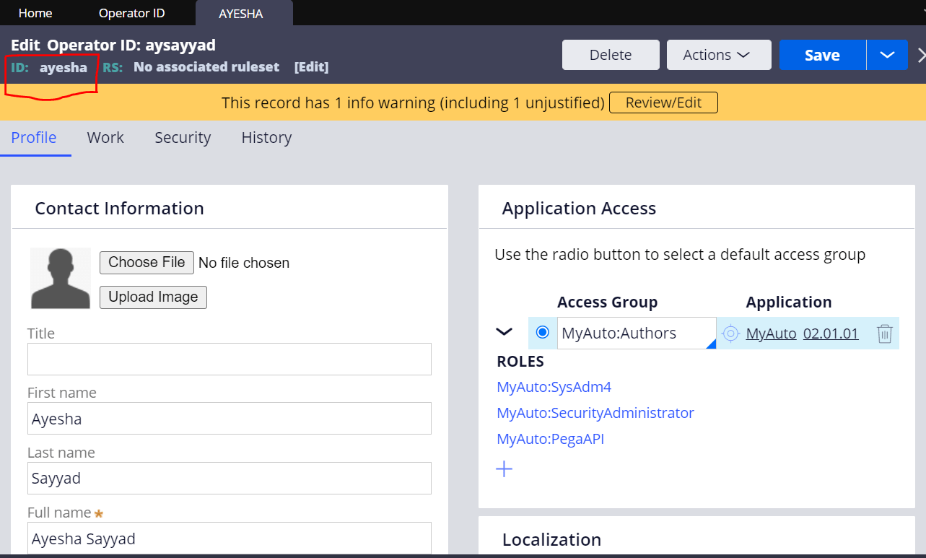Switch to the Work tab
926x558 pixels.
(x=105, y=137)
